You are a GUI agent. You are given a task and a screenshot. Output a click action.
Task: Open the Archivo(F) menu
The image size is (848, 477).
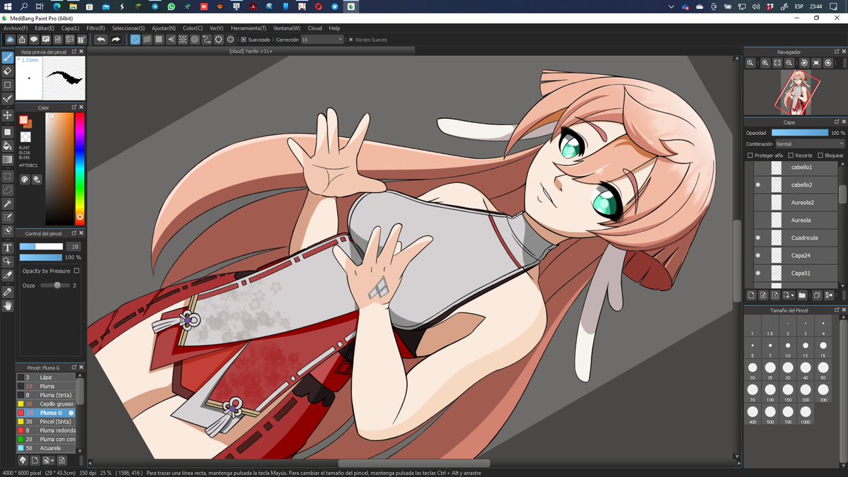(16, 28)
